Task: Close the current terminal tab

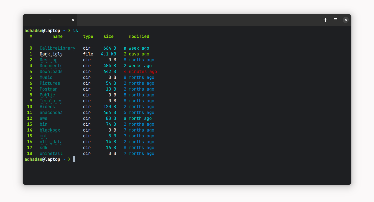Action: coord(73,20)
